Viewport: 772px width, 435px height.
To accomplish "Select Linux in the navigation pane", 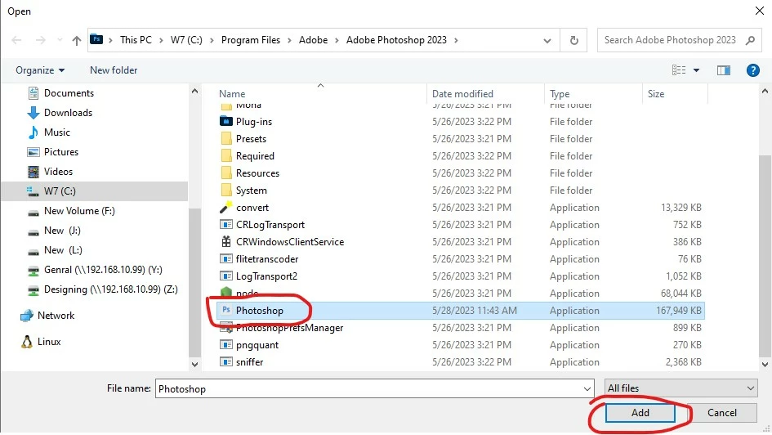I will (49, 342).
